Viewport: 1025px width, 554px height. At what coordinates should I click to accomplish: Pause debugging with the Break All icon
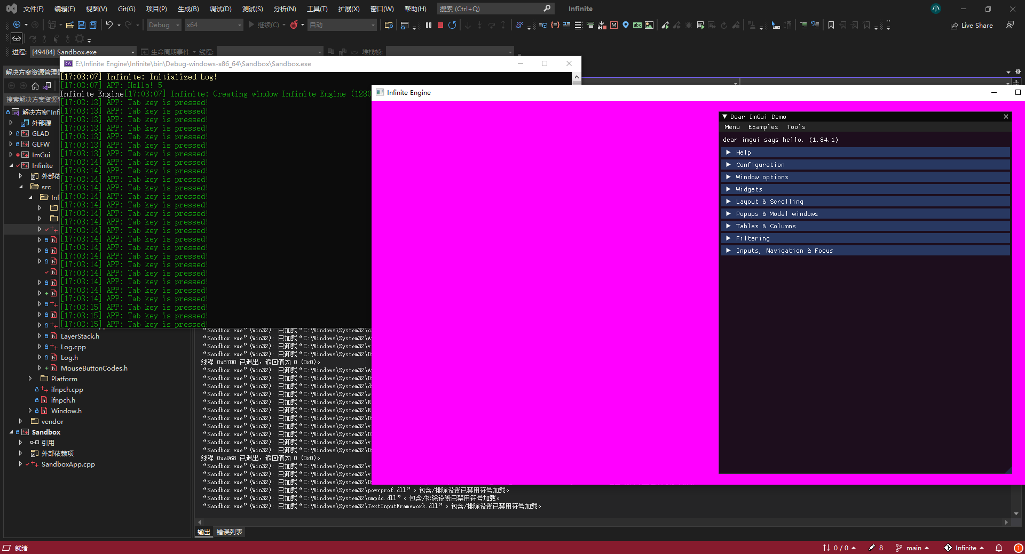(x=429, y=25)
